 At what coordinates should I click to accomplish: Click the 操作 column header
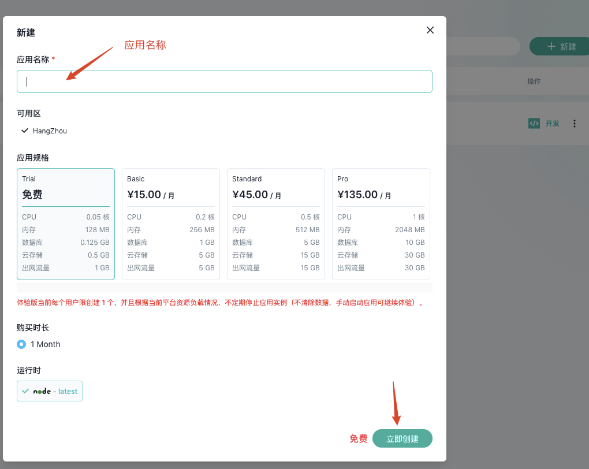[x=534, y=81]
